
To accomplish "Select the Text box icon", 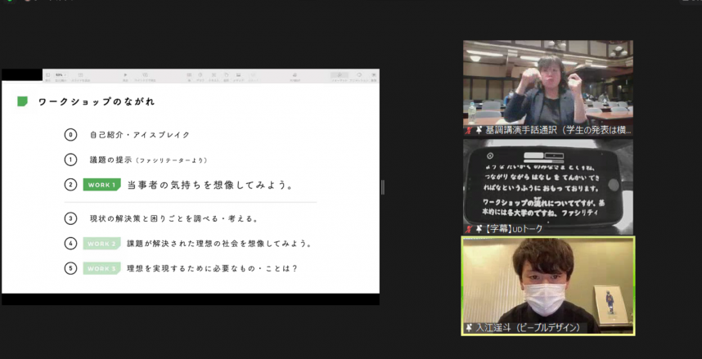I will pyautogui.click(x=212, y=75).
